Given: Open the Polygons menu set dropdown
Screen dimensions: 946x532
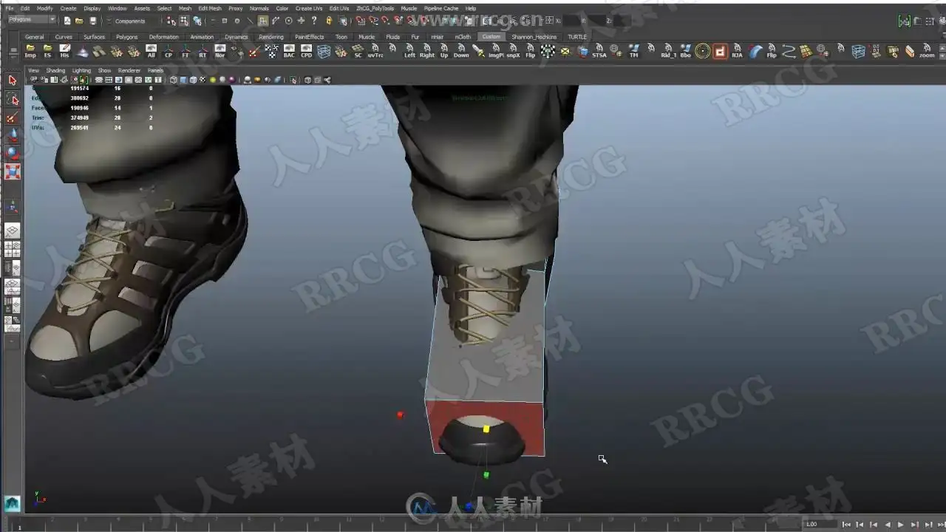Looking at the screenshot, I should click(31, 20).
